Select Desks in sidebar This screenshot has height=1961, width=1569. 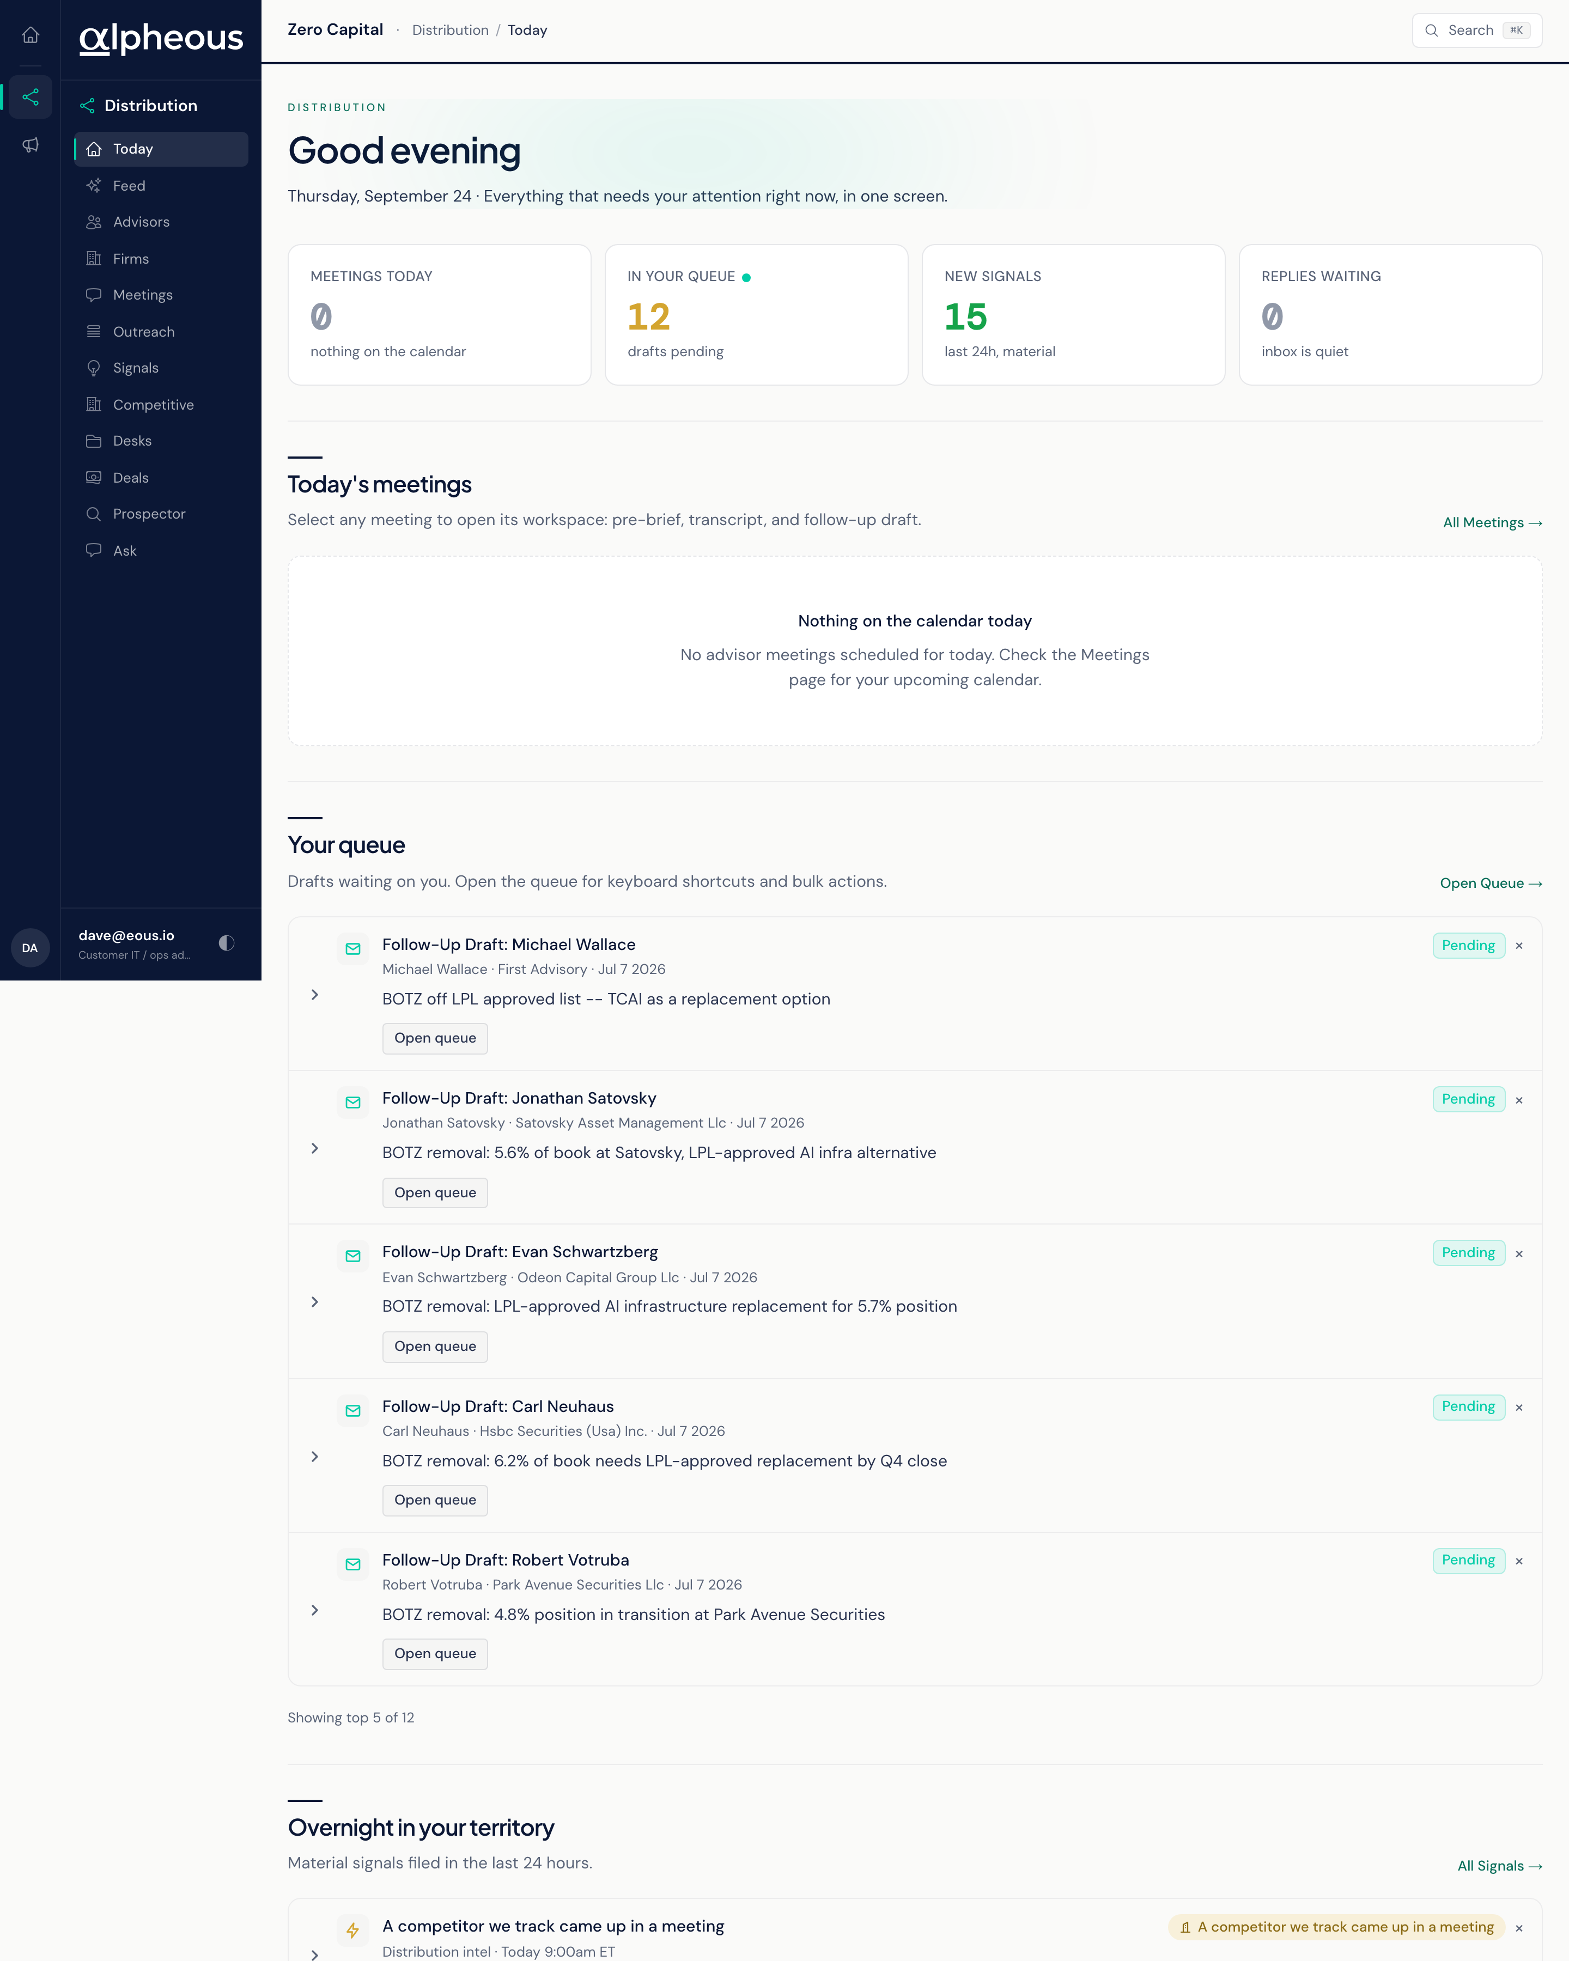tap(161, 441)
